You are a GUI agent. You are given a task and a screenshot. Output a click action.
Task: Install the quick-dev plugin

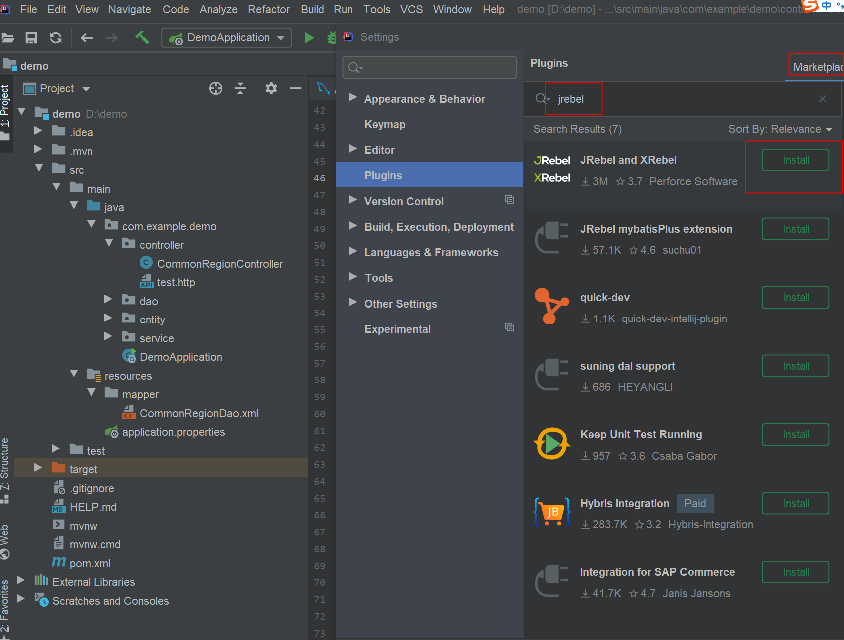(795, 298)
